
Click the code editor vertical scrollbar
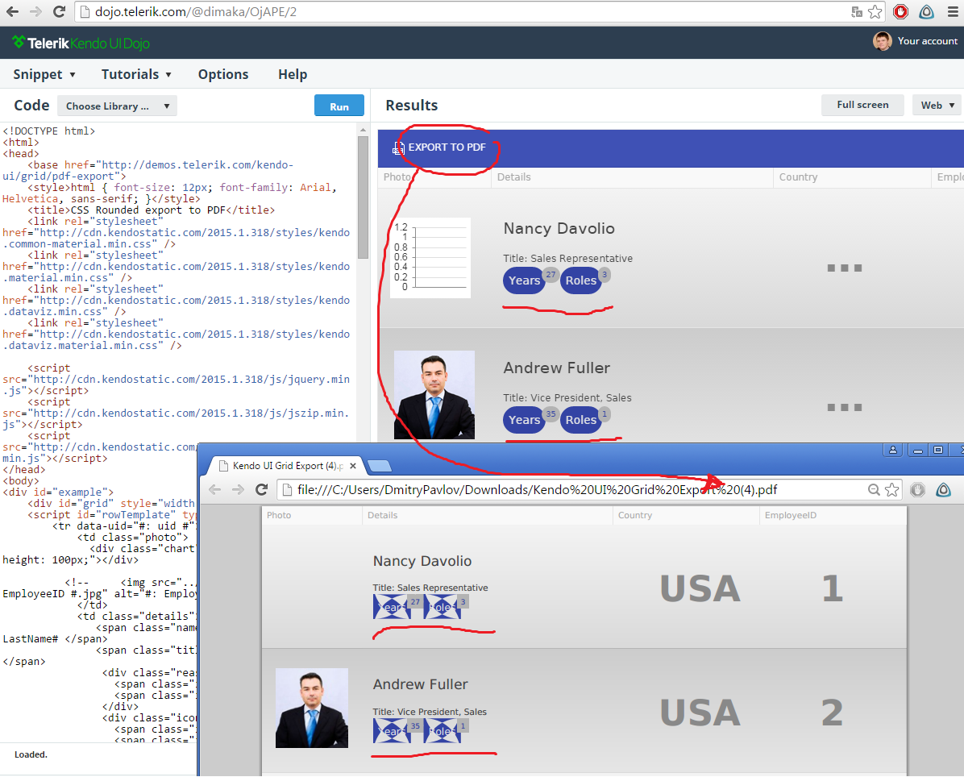pos(363,197)
